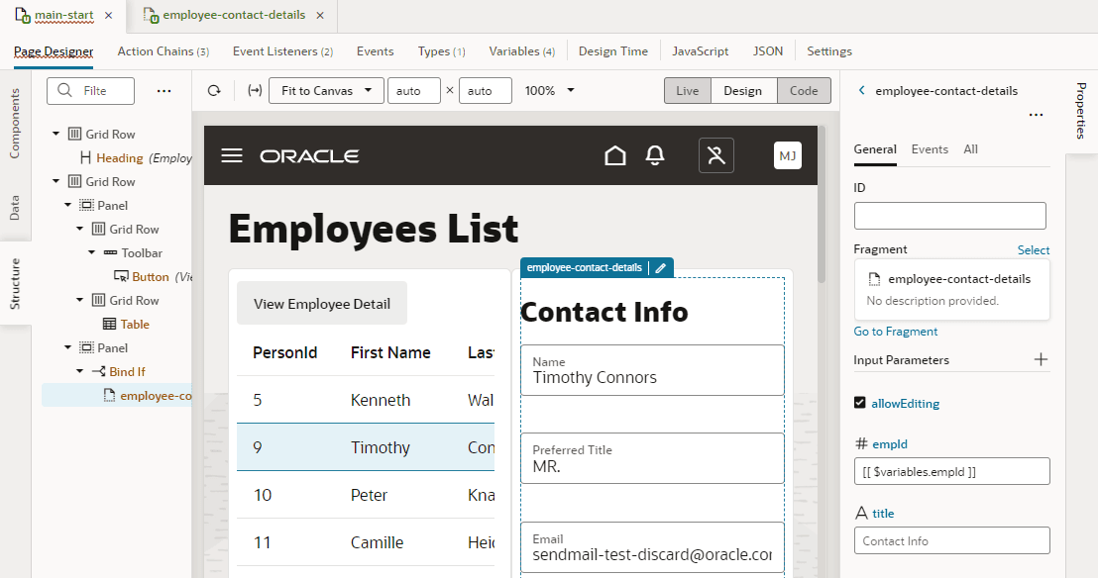Switch to Code mode
This screenshot has width=1098, height=578.
coord(804,90)
